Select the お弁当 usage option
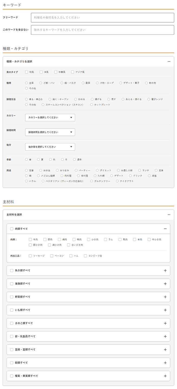The height and width of the screenshot is (389, 177). coord(41,170)
